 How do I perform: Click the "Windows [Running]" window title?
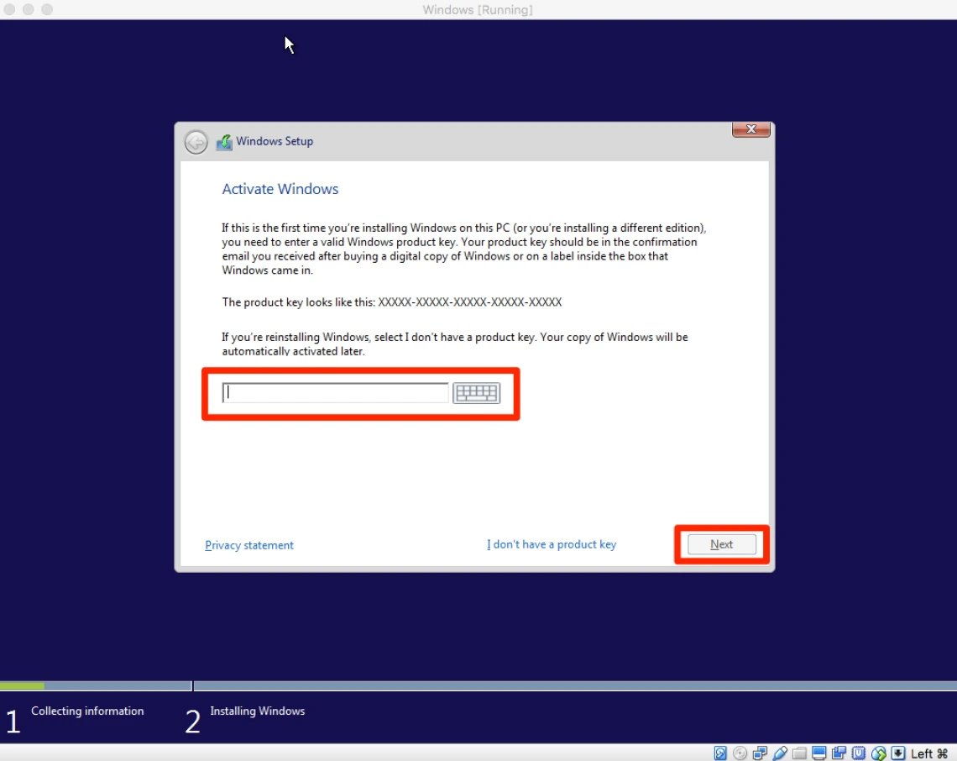pos(478,10)
